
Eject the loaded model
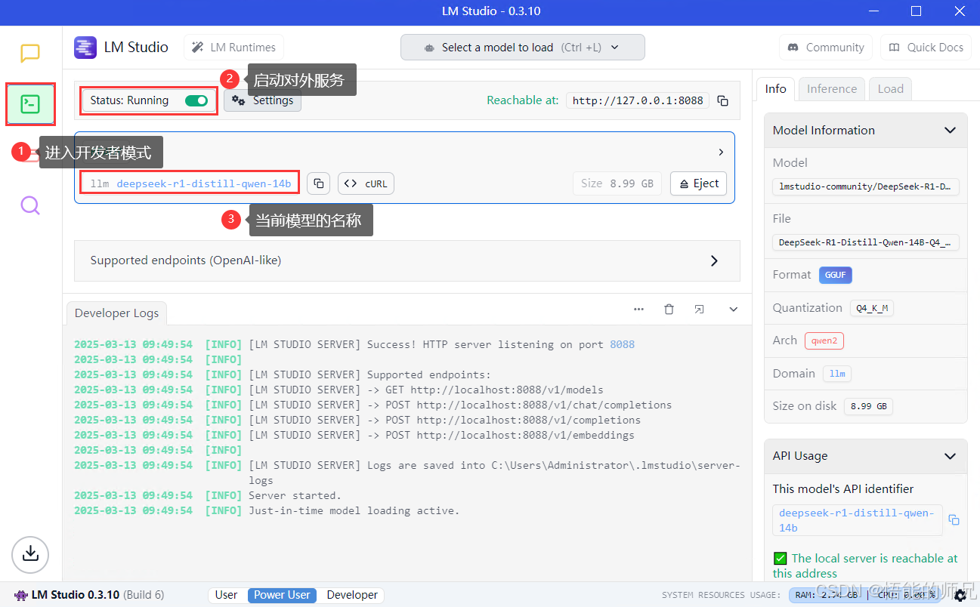tap(698, 183)
